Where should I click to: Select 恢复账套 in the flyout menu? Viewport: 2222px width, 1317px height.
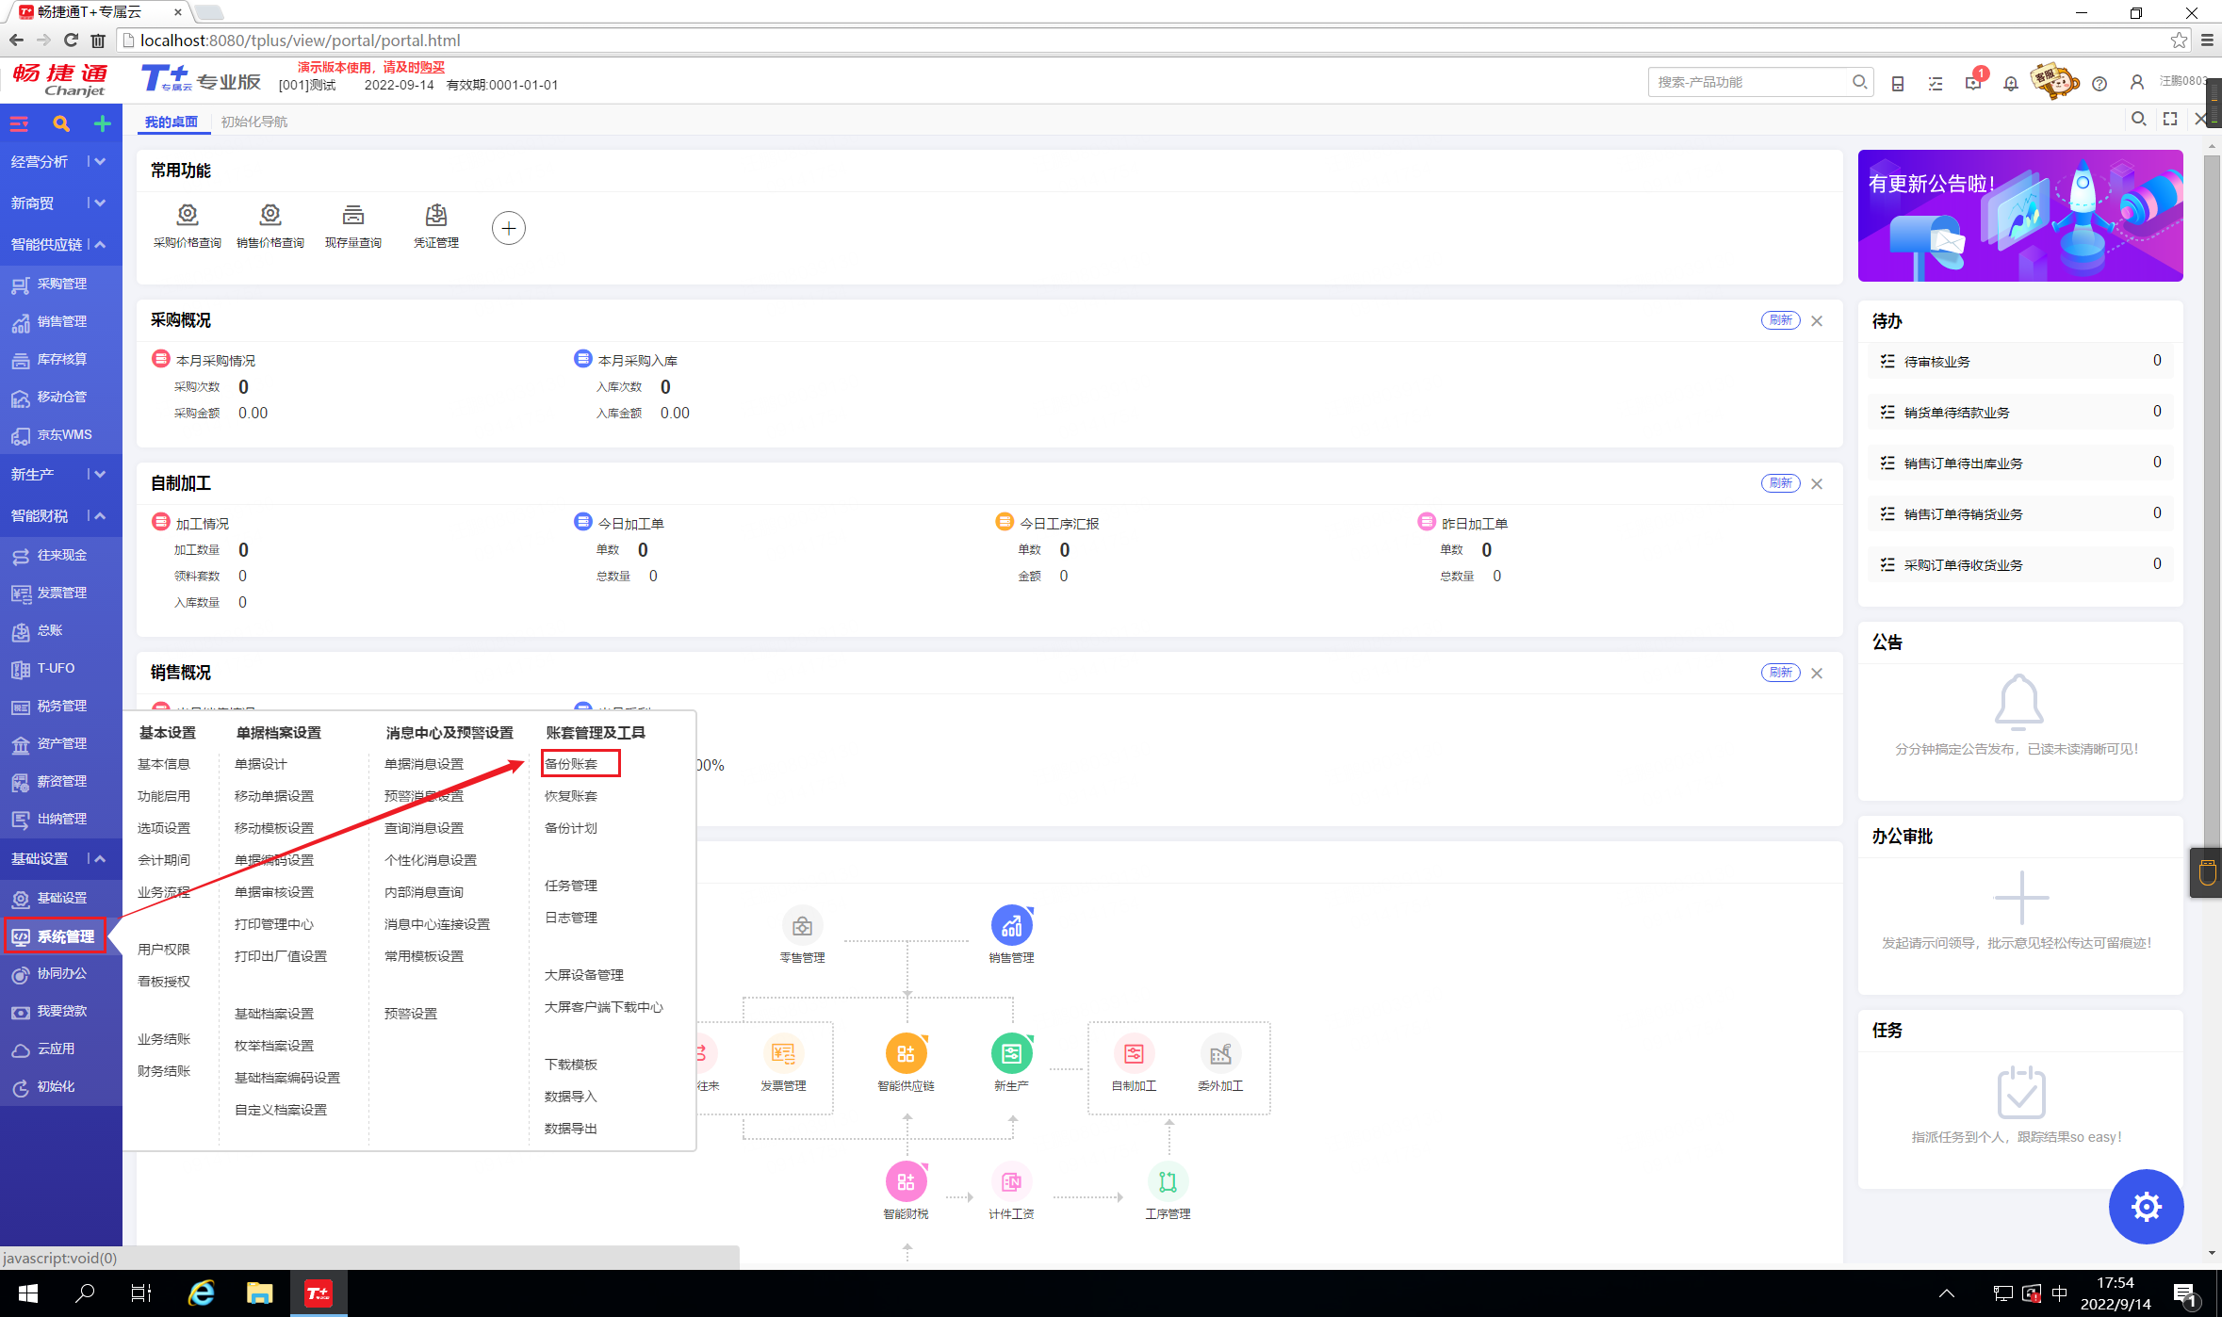[571, 796]
